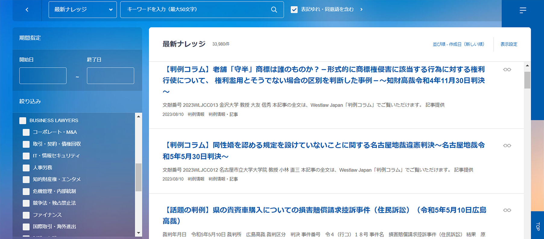544x239 pixels.
Task: Click results list scrollbar up arrow
Action: click(x=527, y=65)
